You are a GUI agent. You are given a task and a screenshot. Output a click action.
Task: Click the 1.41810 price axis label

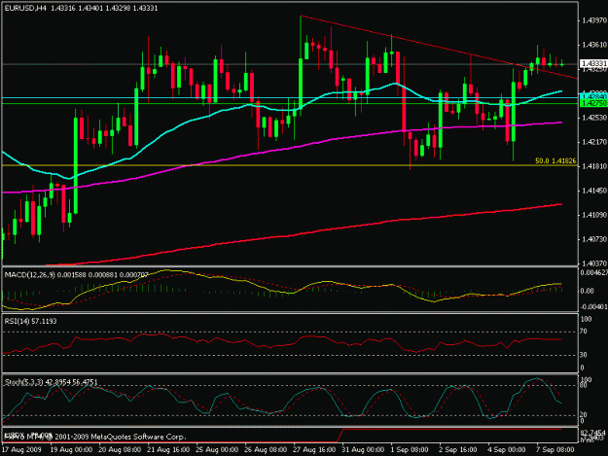click(594, 166)
